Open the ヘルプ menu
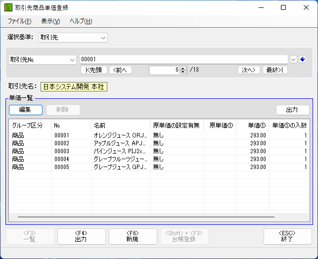The height and width of the screenshot is (259, 318). tap(81, 21)
